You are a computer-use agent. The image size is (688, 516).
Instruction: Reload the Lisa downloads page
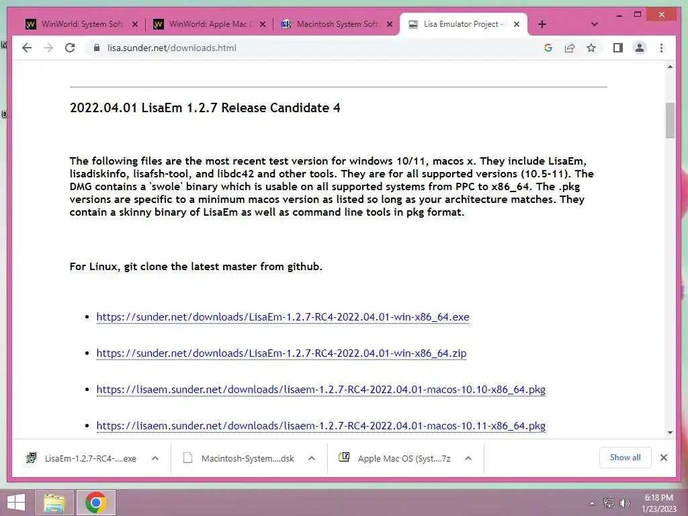coord(70,48)
